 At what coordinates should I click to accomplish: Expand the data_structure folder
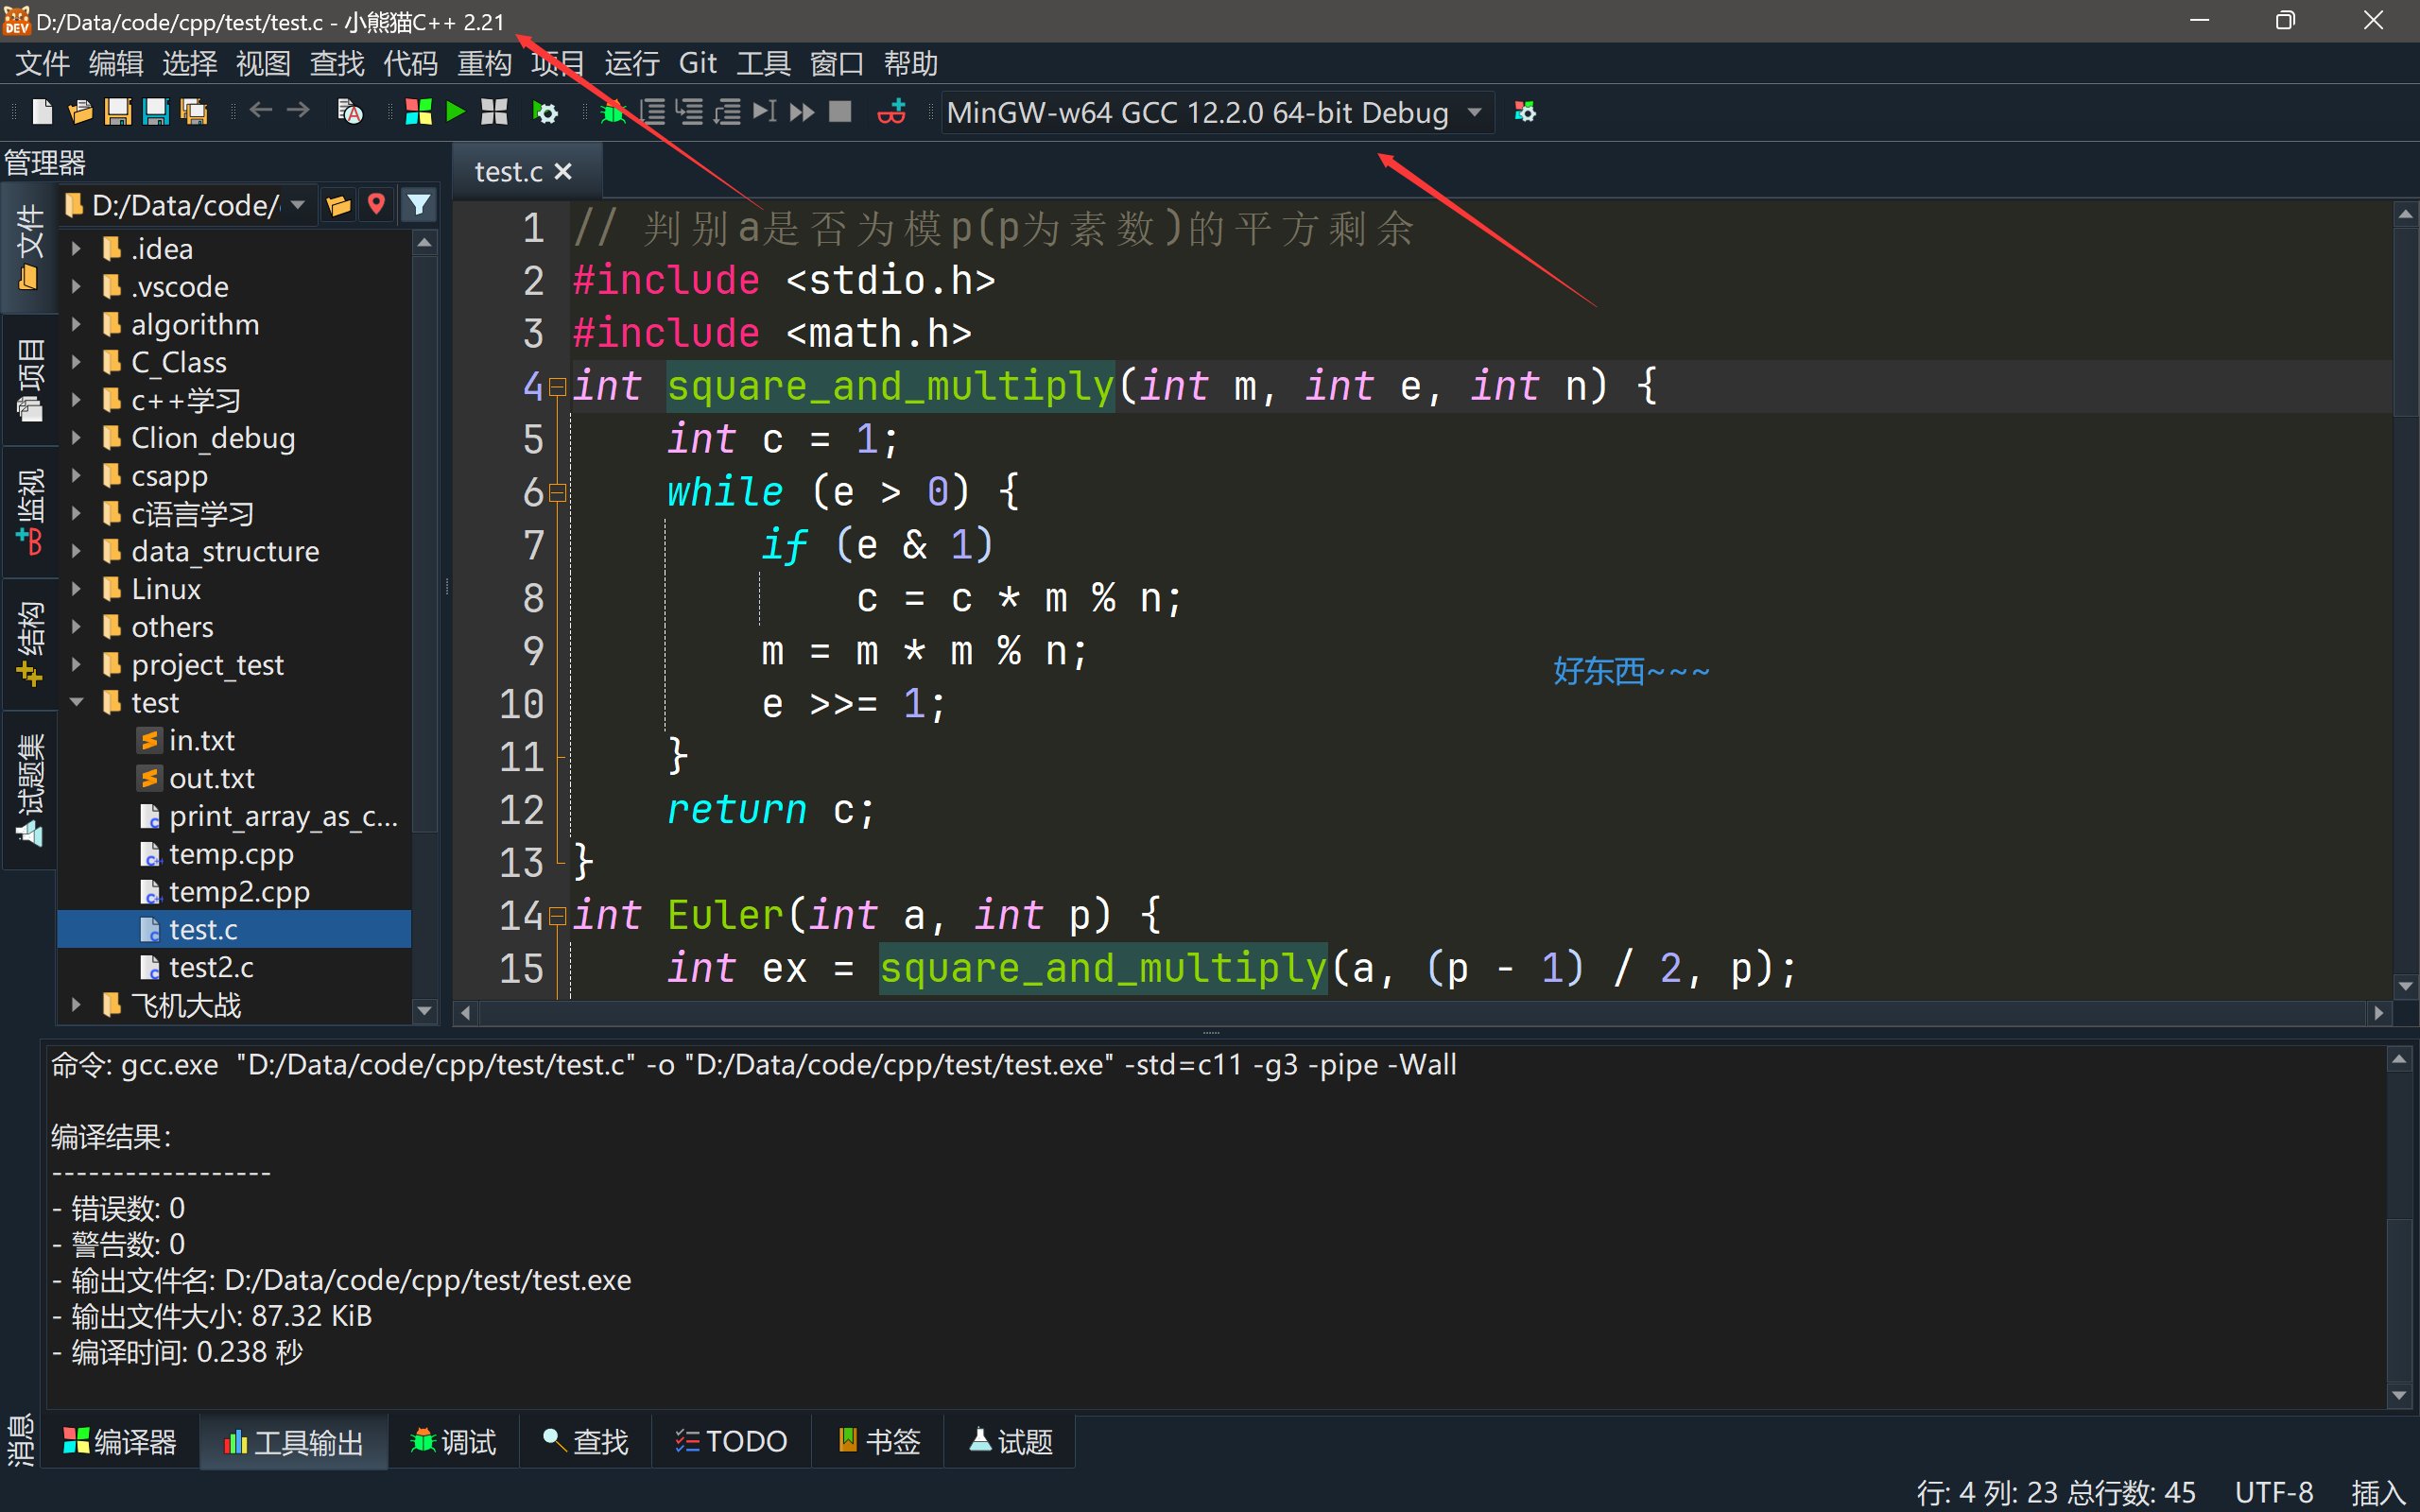(76, 551)
